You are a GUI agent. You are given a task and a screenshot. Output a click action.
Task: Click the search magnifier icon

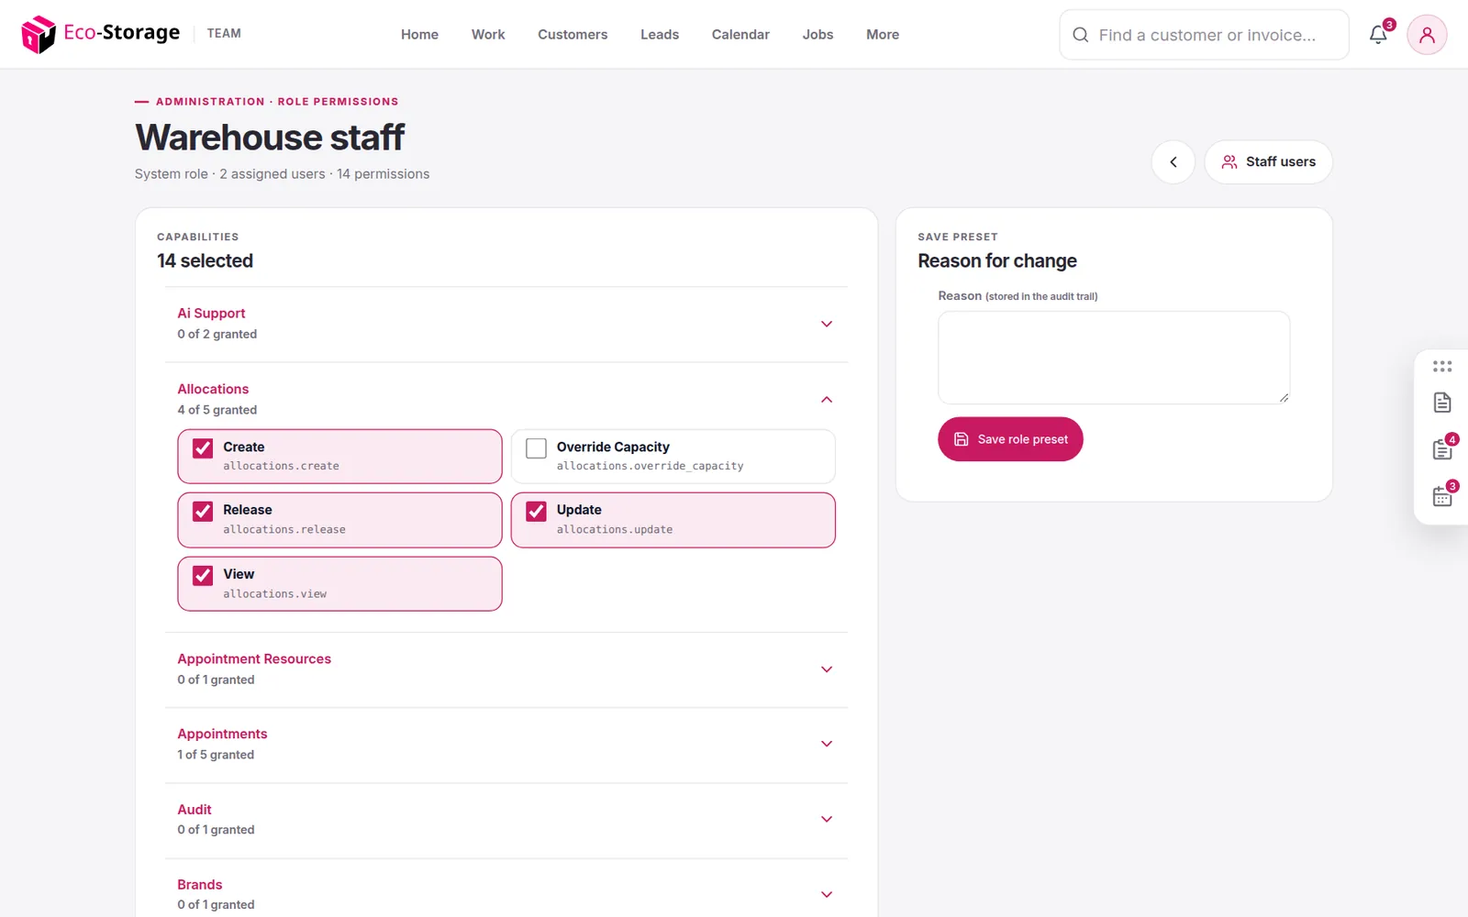tap(1081, 35)
